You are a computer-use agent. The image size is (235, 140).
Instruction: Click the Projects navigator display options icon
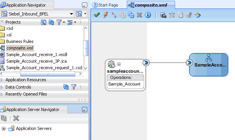70,22
